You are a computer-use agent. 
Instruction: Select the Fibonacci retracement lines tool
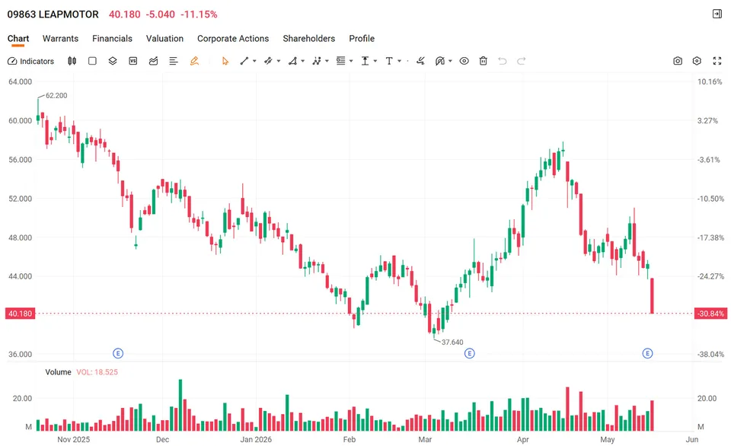pyautogui.click(x=341, y=61)
